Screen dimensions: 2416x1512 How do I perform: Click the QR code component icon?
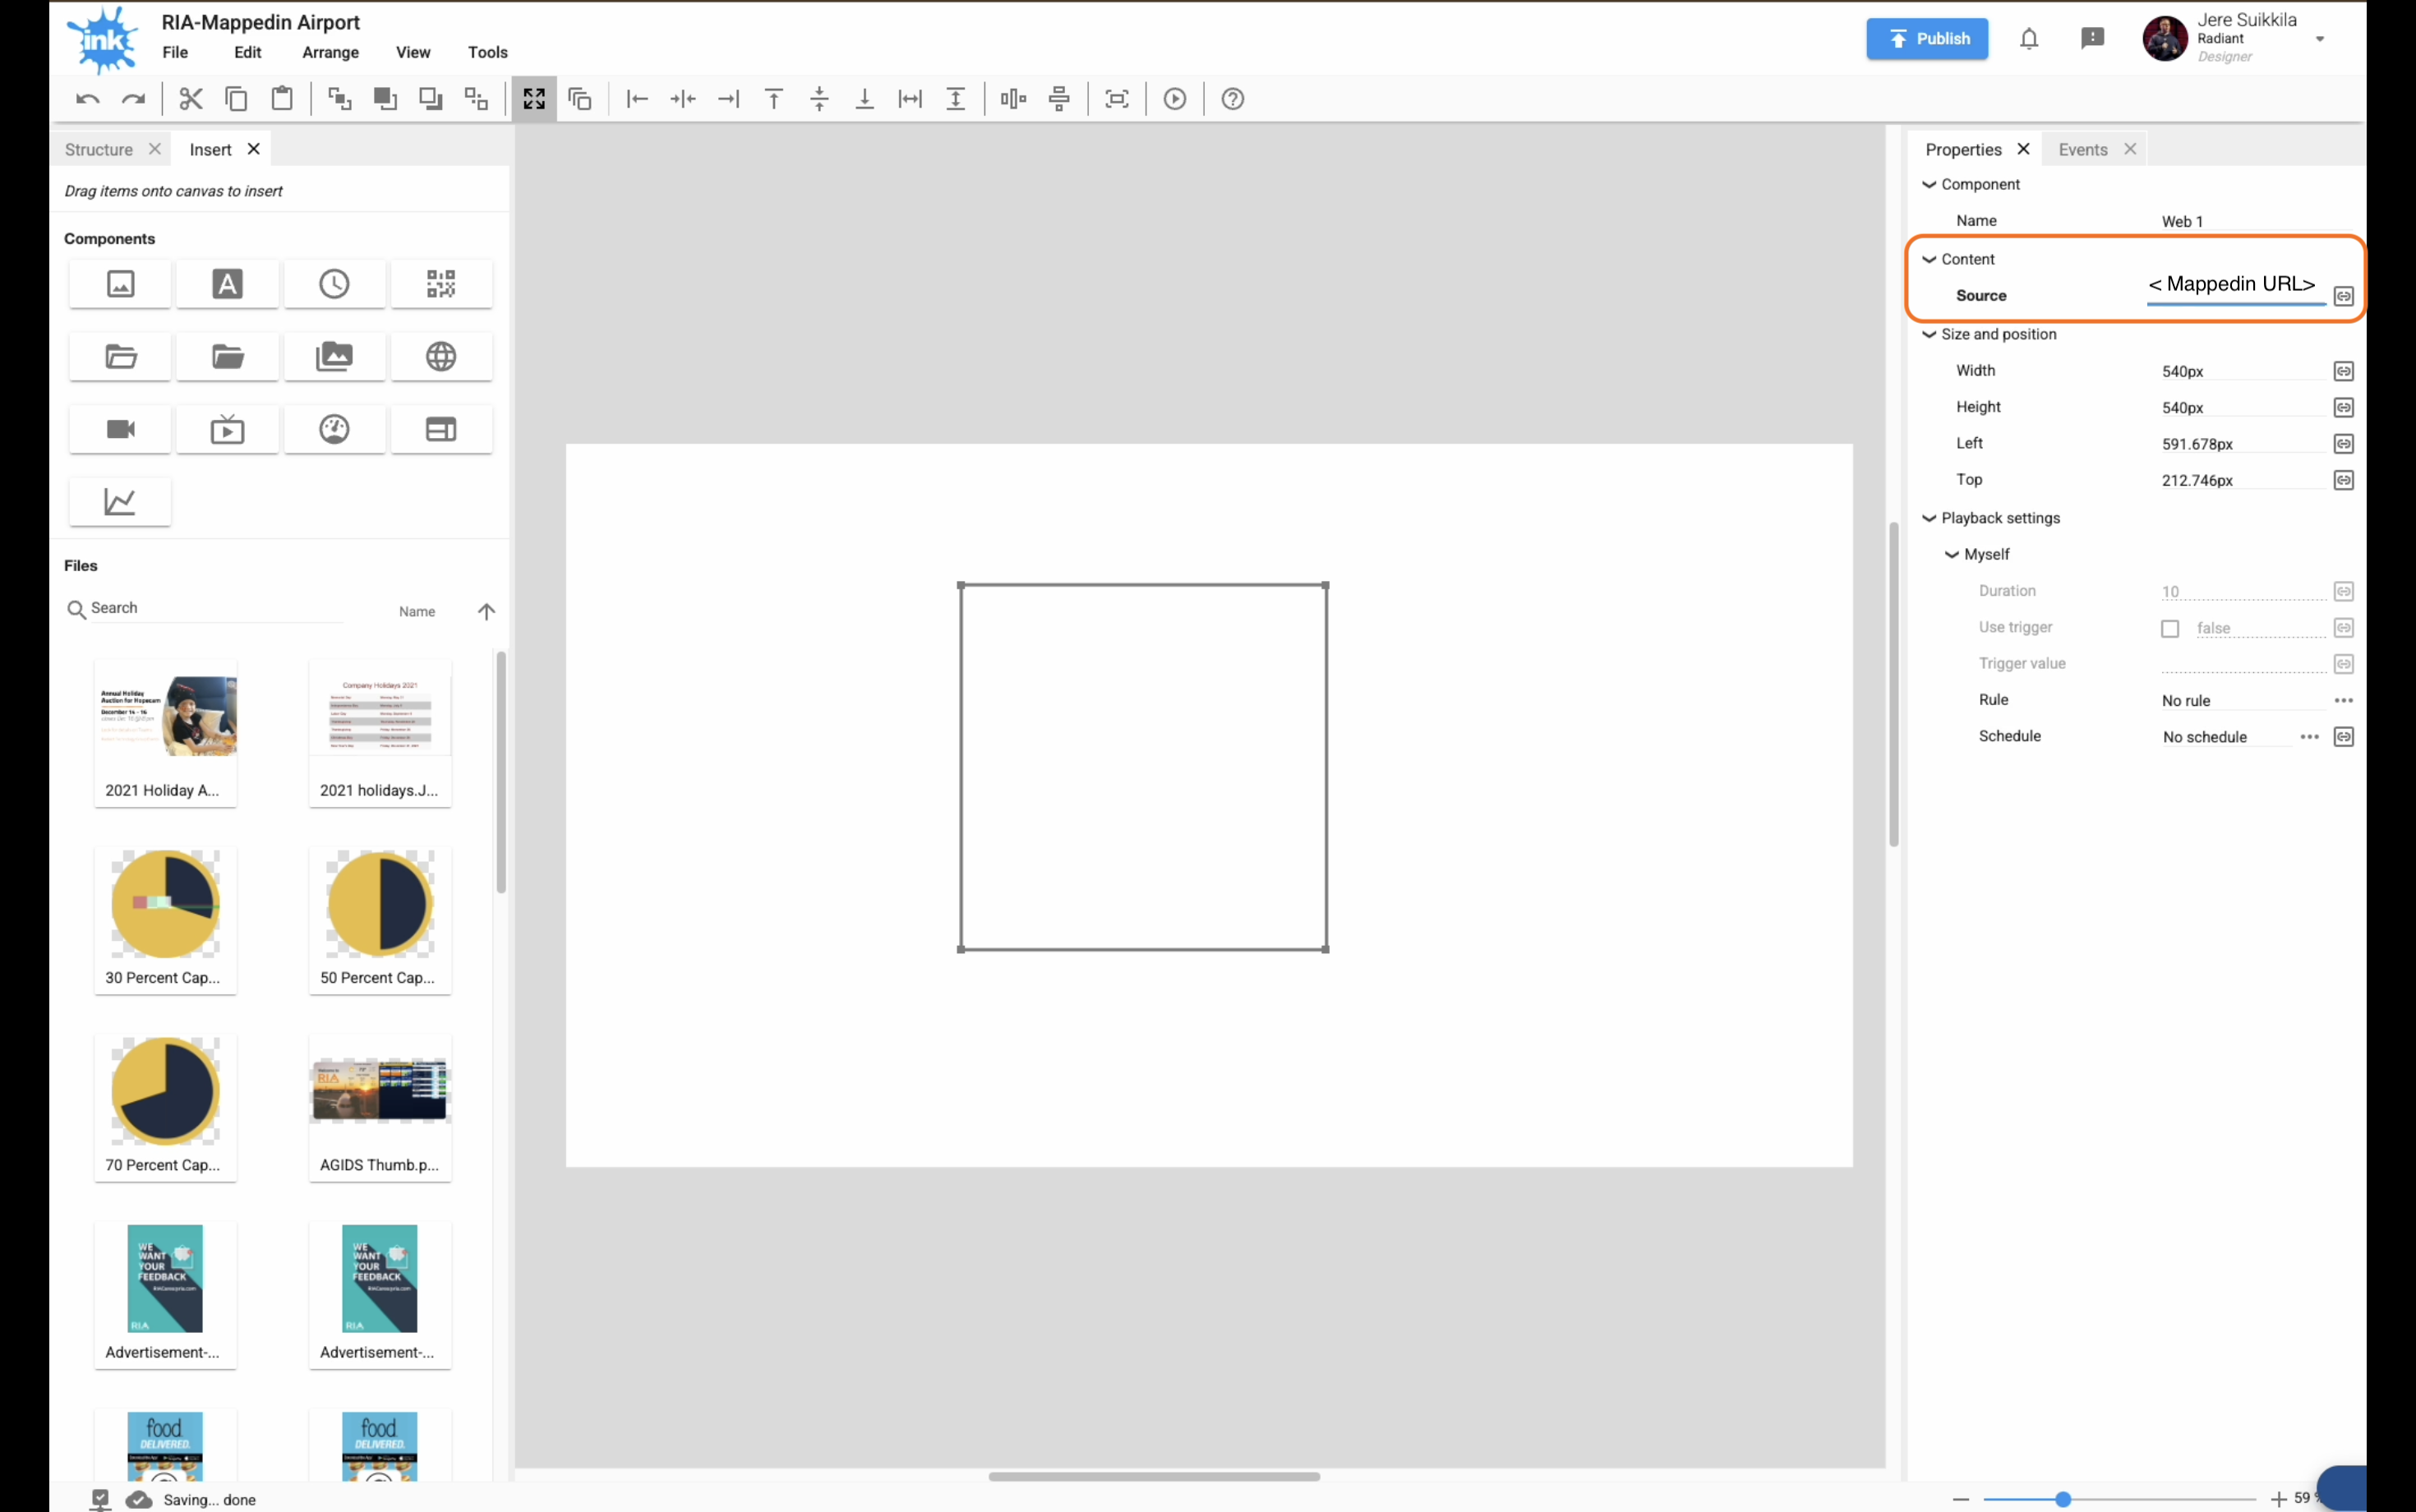click(x=441, y=284)
